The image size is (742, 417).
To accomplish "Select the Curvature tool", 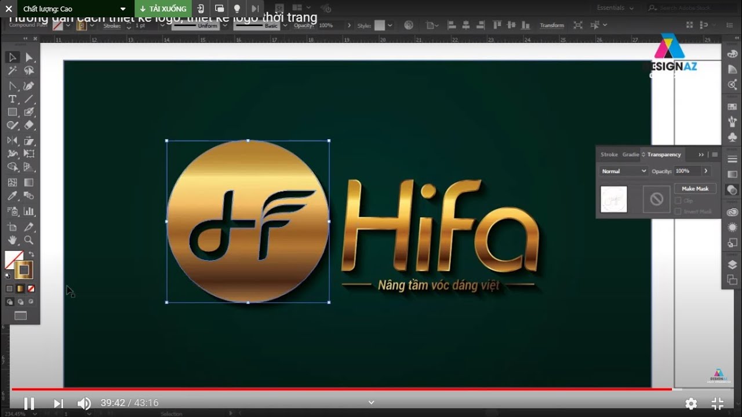I will point(28,86).
